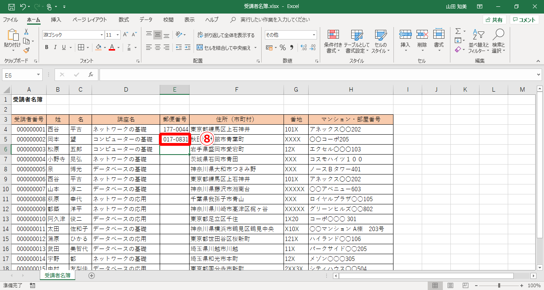Apply red font color with A icon
Viewport: 544px width, 290px height.
pos(112,47)
